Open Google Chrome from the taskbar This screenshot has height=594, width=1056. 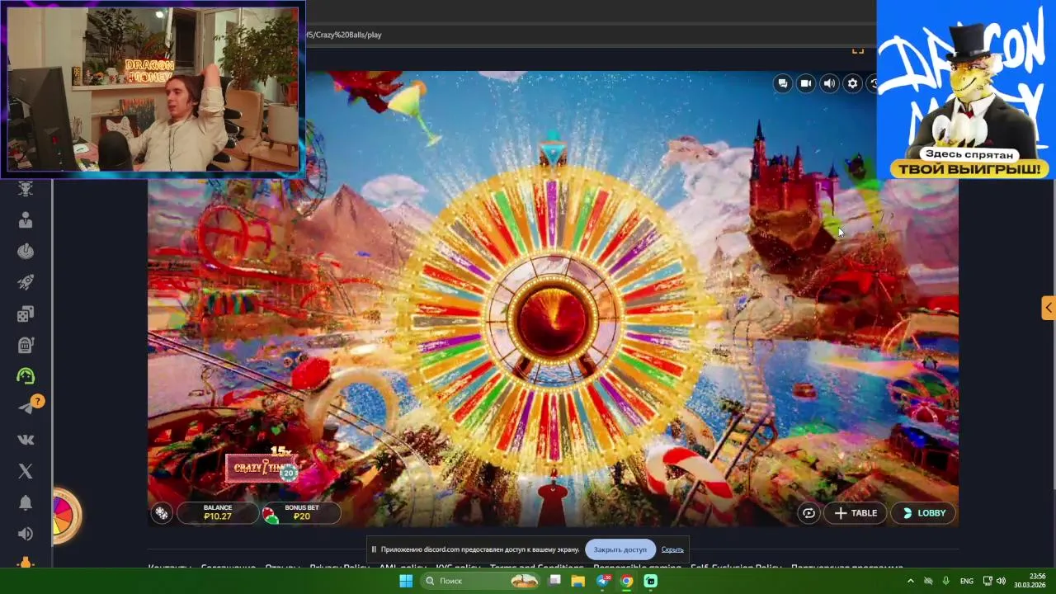click(627, 581)
